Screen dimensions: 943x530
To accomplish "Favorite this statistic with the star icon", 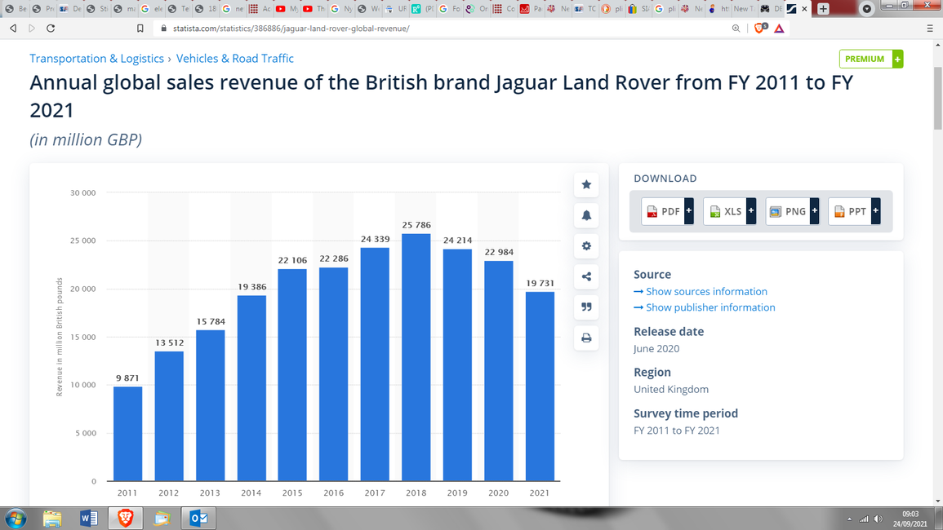I will point(586,184).
